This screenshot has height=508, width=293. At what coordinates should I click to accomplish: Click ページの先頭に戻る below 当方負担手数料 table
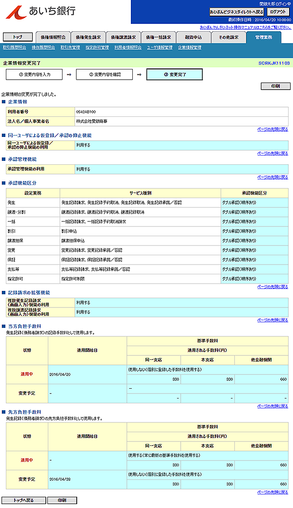click(272, 406)
